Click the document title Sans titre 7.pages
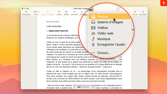 [81, 8]
